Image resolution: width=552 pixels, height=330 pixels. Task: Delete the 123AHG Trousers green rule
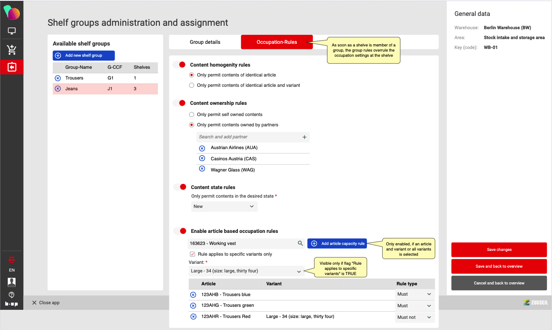[x=193, y=306]
